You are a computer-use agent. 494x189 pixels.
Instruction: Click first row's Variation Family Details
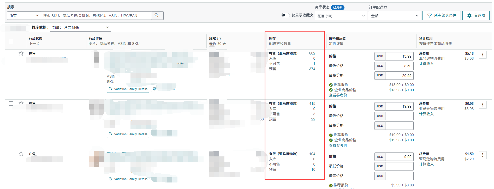pyautogui.click(x=128, y=89)
